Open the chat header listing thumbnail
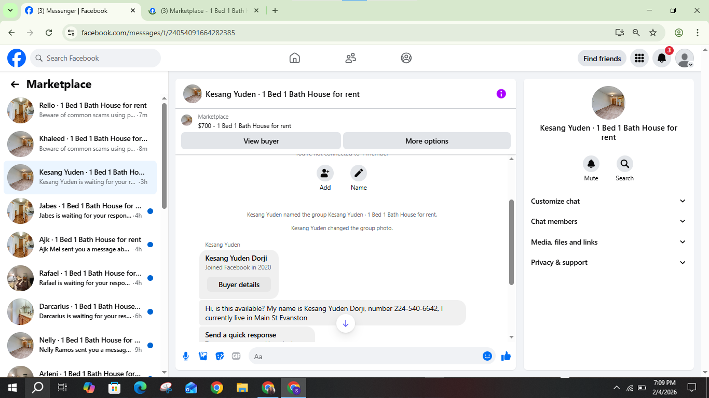 coord(193,94)
